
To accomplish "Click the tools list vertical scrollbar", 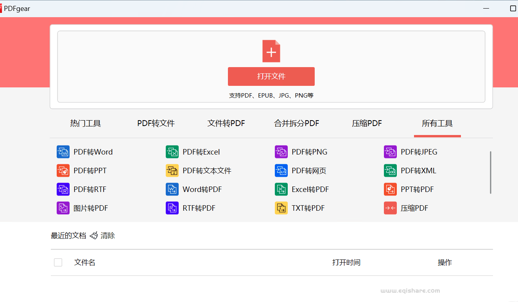I will 490,172.
